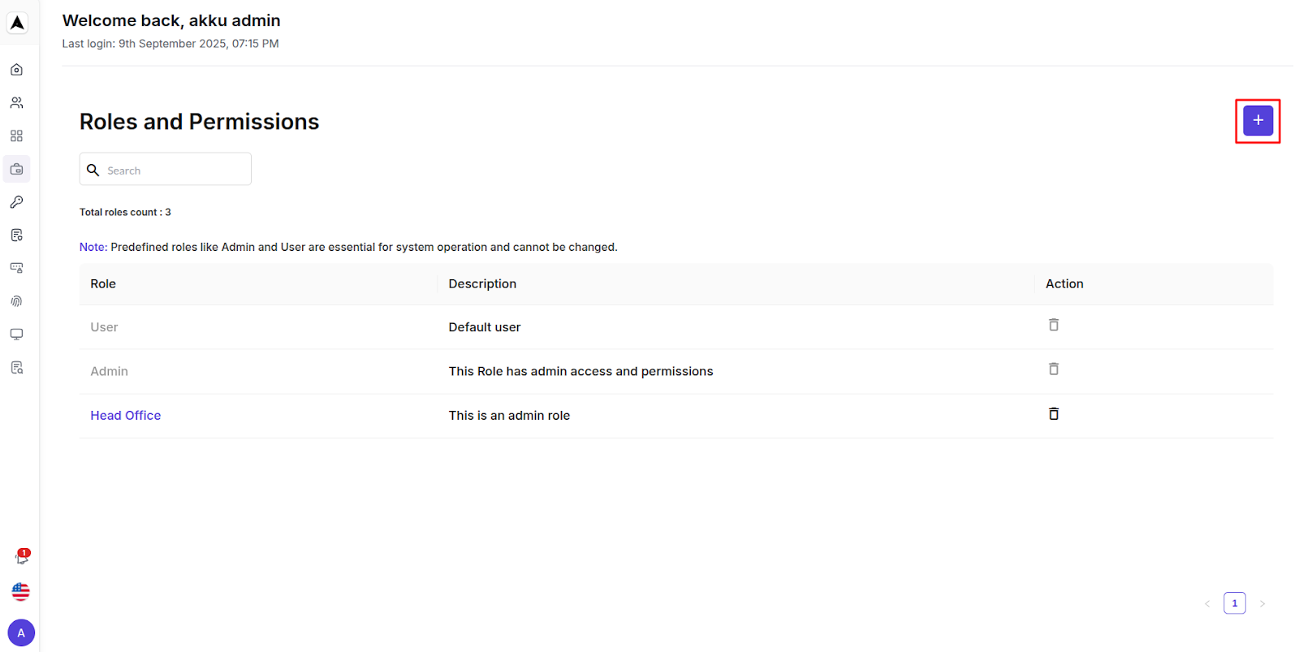Select the highlighted briefcase roles sidebar icon

pyautogui.click(x=16, y=169)
